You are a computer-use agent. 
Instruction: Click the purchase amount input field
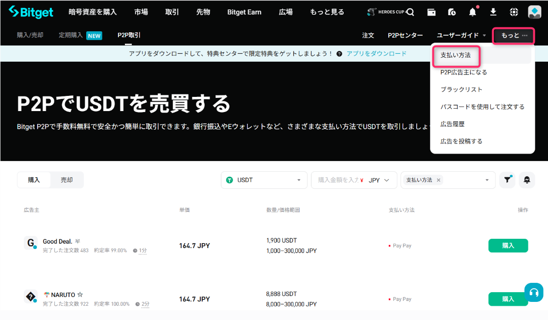point(338,180)
